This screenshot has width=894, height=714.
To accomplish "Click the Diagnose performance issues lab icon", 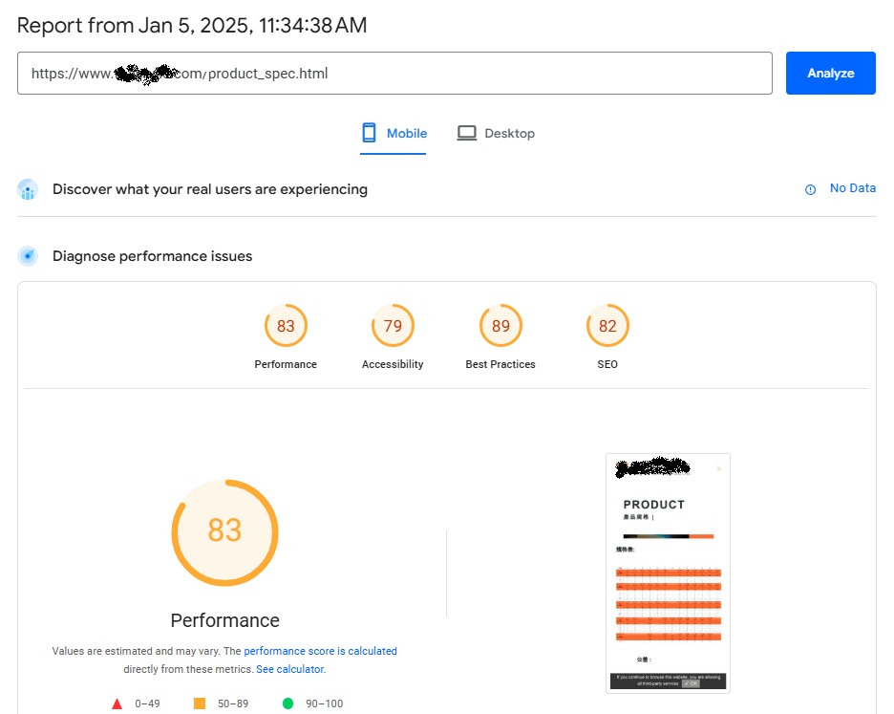I will pos(27,256).
